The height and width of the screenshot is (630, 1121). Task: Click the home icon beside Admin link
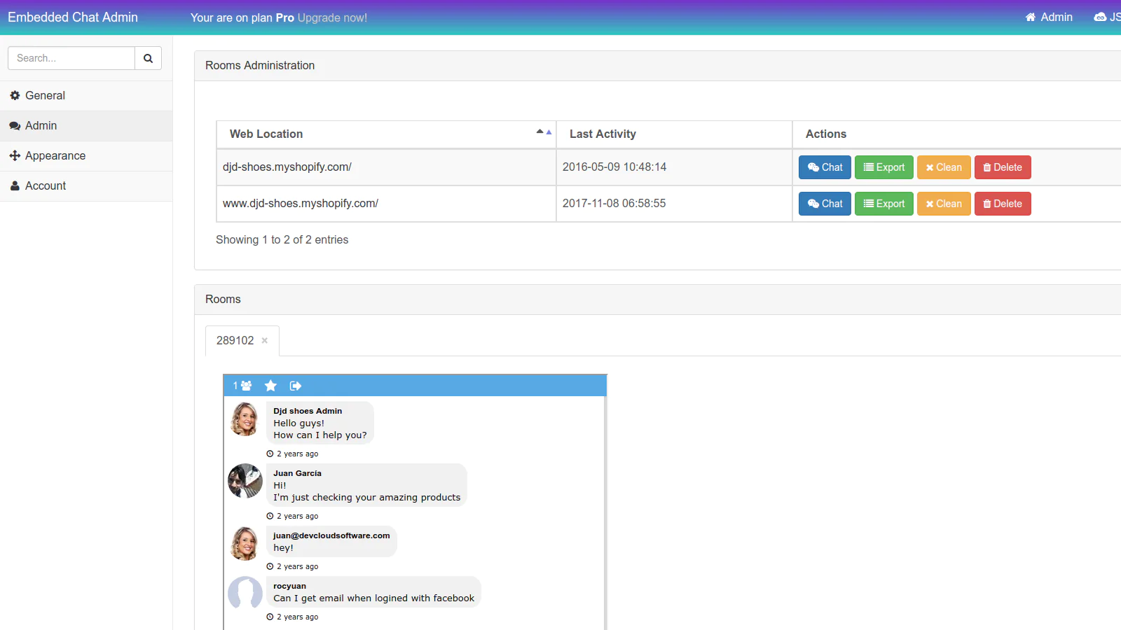click(1029, 17)
